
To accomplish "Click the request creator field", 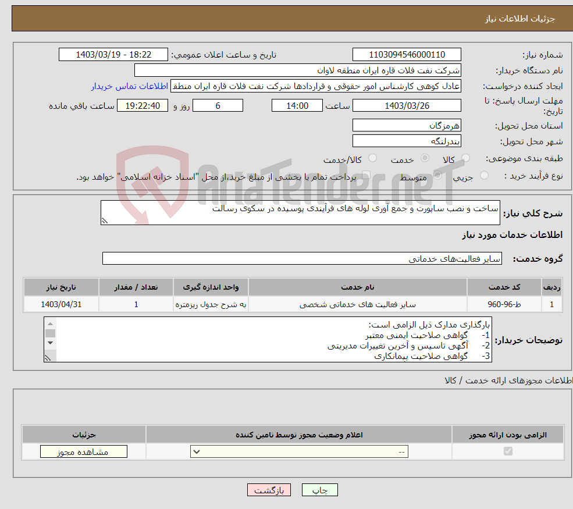I will (x=316, y=86).
